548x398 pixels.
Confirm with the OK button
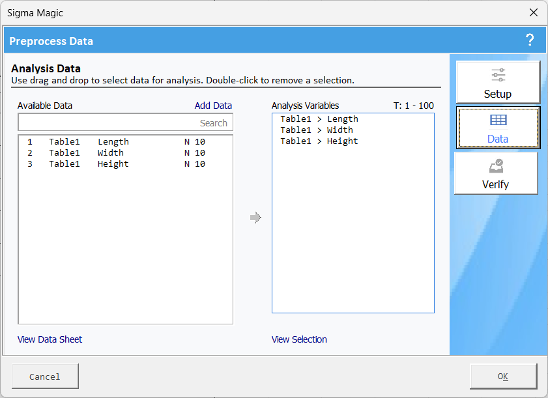[x=503, y=377]
